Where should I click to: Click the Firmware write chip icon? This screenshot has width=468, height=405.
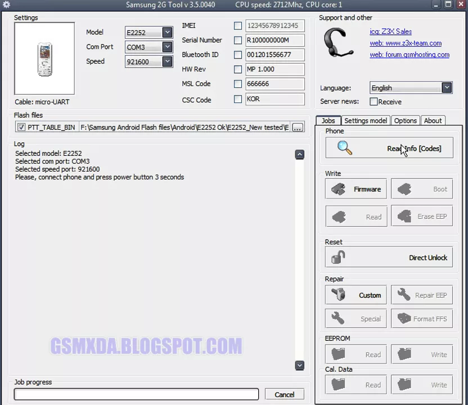pyautogui.click(x=338, y=189)
